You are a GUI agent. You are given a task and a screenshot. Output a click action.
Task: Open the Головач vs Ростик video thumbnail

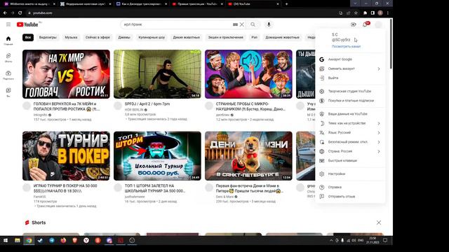(x=66, y=74)
